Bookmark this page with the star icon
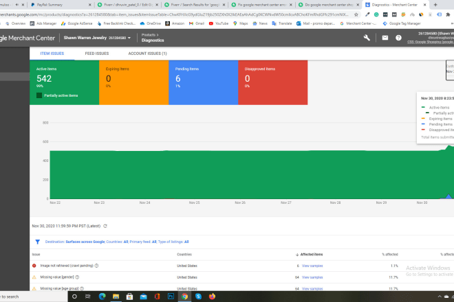454x302 pixels. [x=356, y=14]
